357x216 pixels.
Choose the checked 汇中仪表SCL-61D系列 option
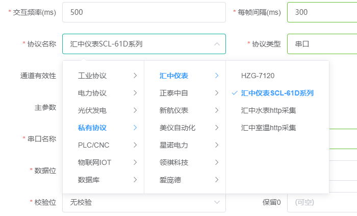tap(277, 93)
